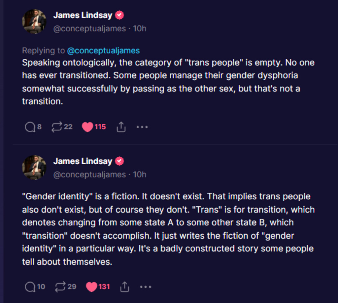The image size is (338, 303).
Task: Repost the first post with 22 reposts
Action: pos(57,127)
